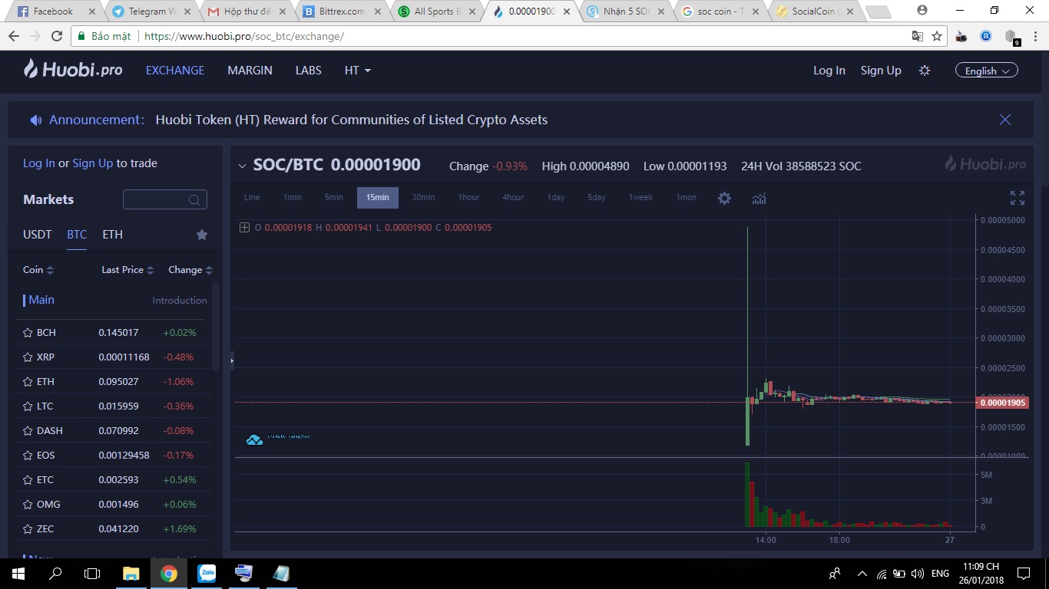Click Chrome icon on the taskbar
The height and width of the screenshot is (589, 1049).
tap(169, 573)
